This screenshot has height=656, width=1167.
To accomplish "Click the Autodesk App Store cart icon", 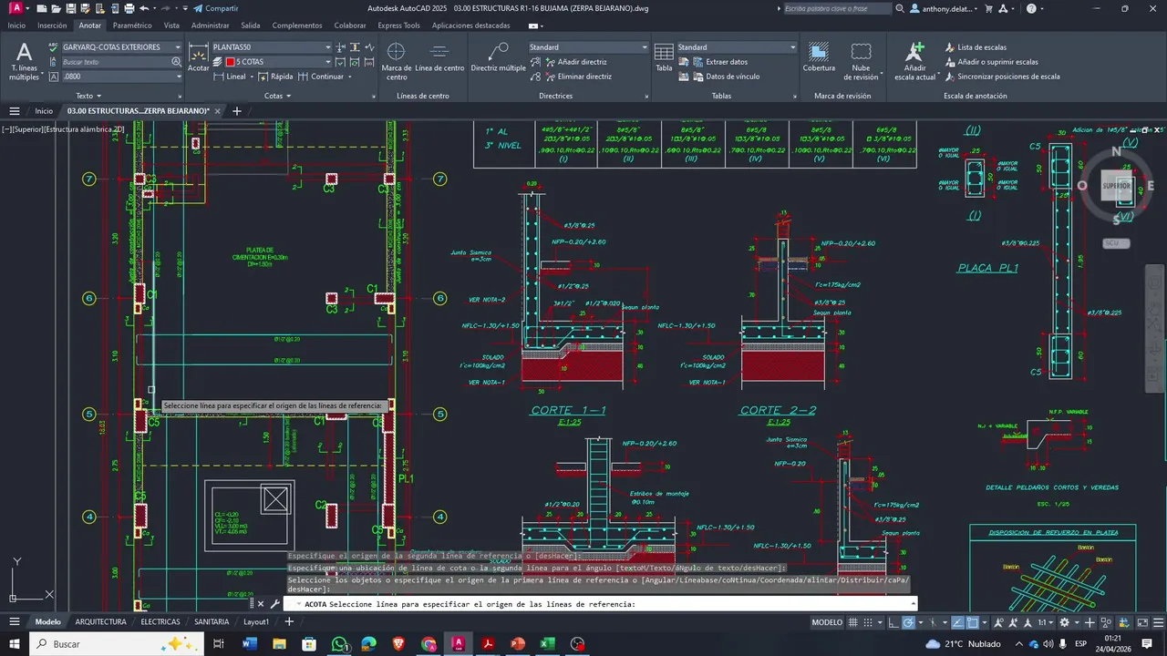I will [x=990, y=8].
